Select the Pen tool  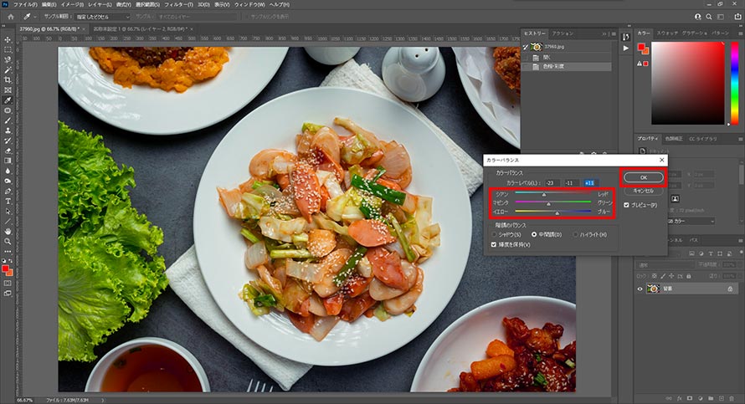[8, 191]
